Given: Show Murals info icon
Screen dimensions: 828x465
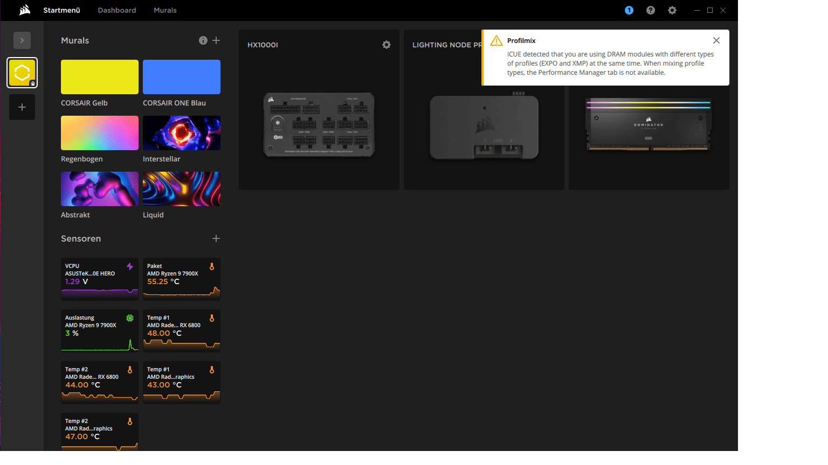Looking at the screenshot, I should 203,40.
